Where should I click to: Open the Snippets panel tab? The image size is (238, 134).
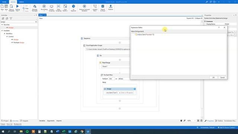point(24,121)
